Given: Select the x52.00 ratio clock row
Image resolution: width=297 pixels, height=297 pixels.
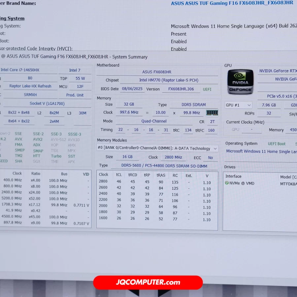Looking at the screenshot, I should [x=35, y=199].
